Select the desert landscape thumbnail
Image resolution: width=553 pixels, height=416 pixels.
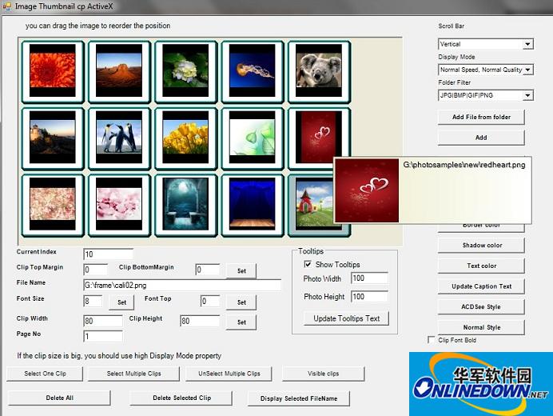click(x=118, y=66)
